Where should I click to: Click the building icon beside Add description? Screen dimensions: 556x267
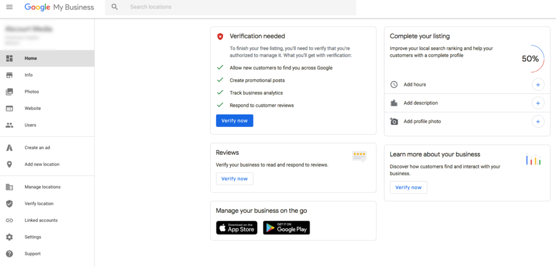394,103
